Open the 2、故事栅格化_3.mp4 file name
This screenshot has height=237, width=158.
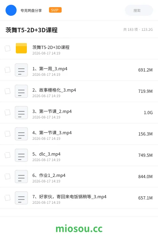pos(54,90)
